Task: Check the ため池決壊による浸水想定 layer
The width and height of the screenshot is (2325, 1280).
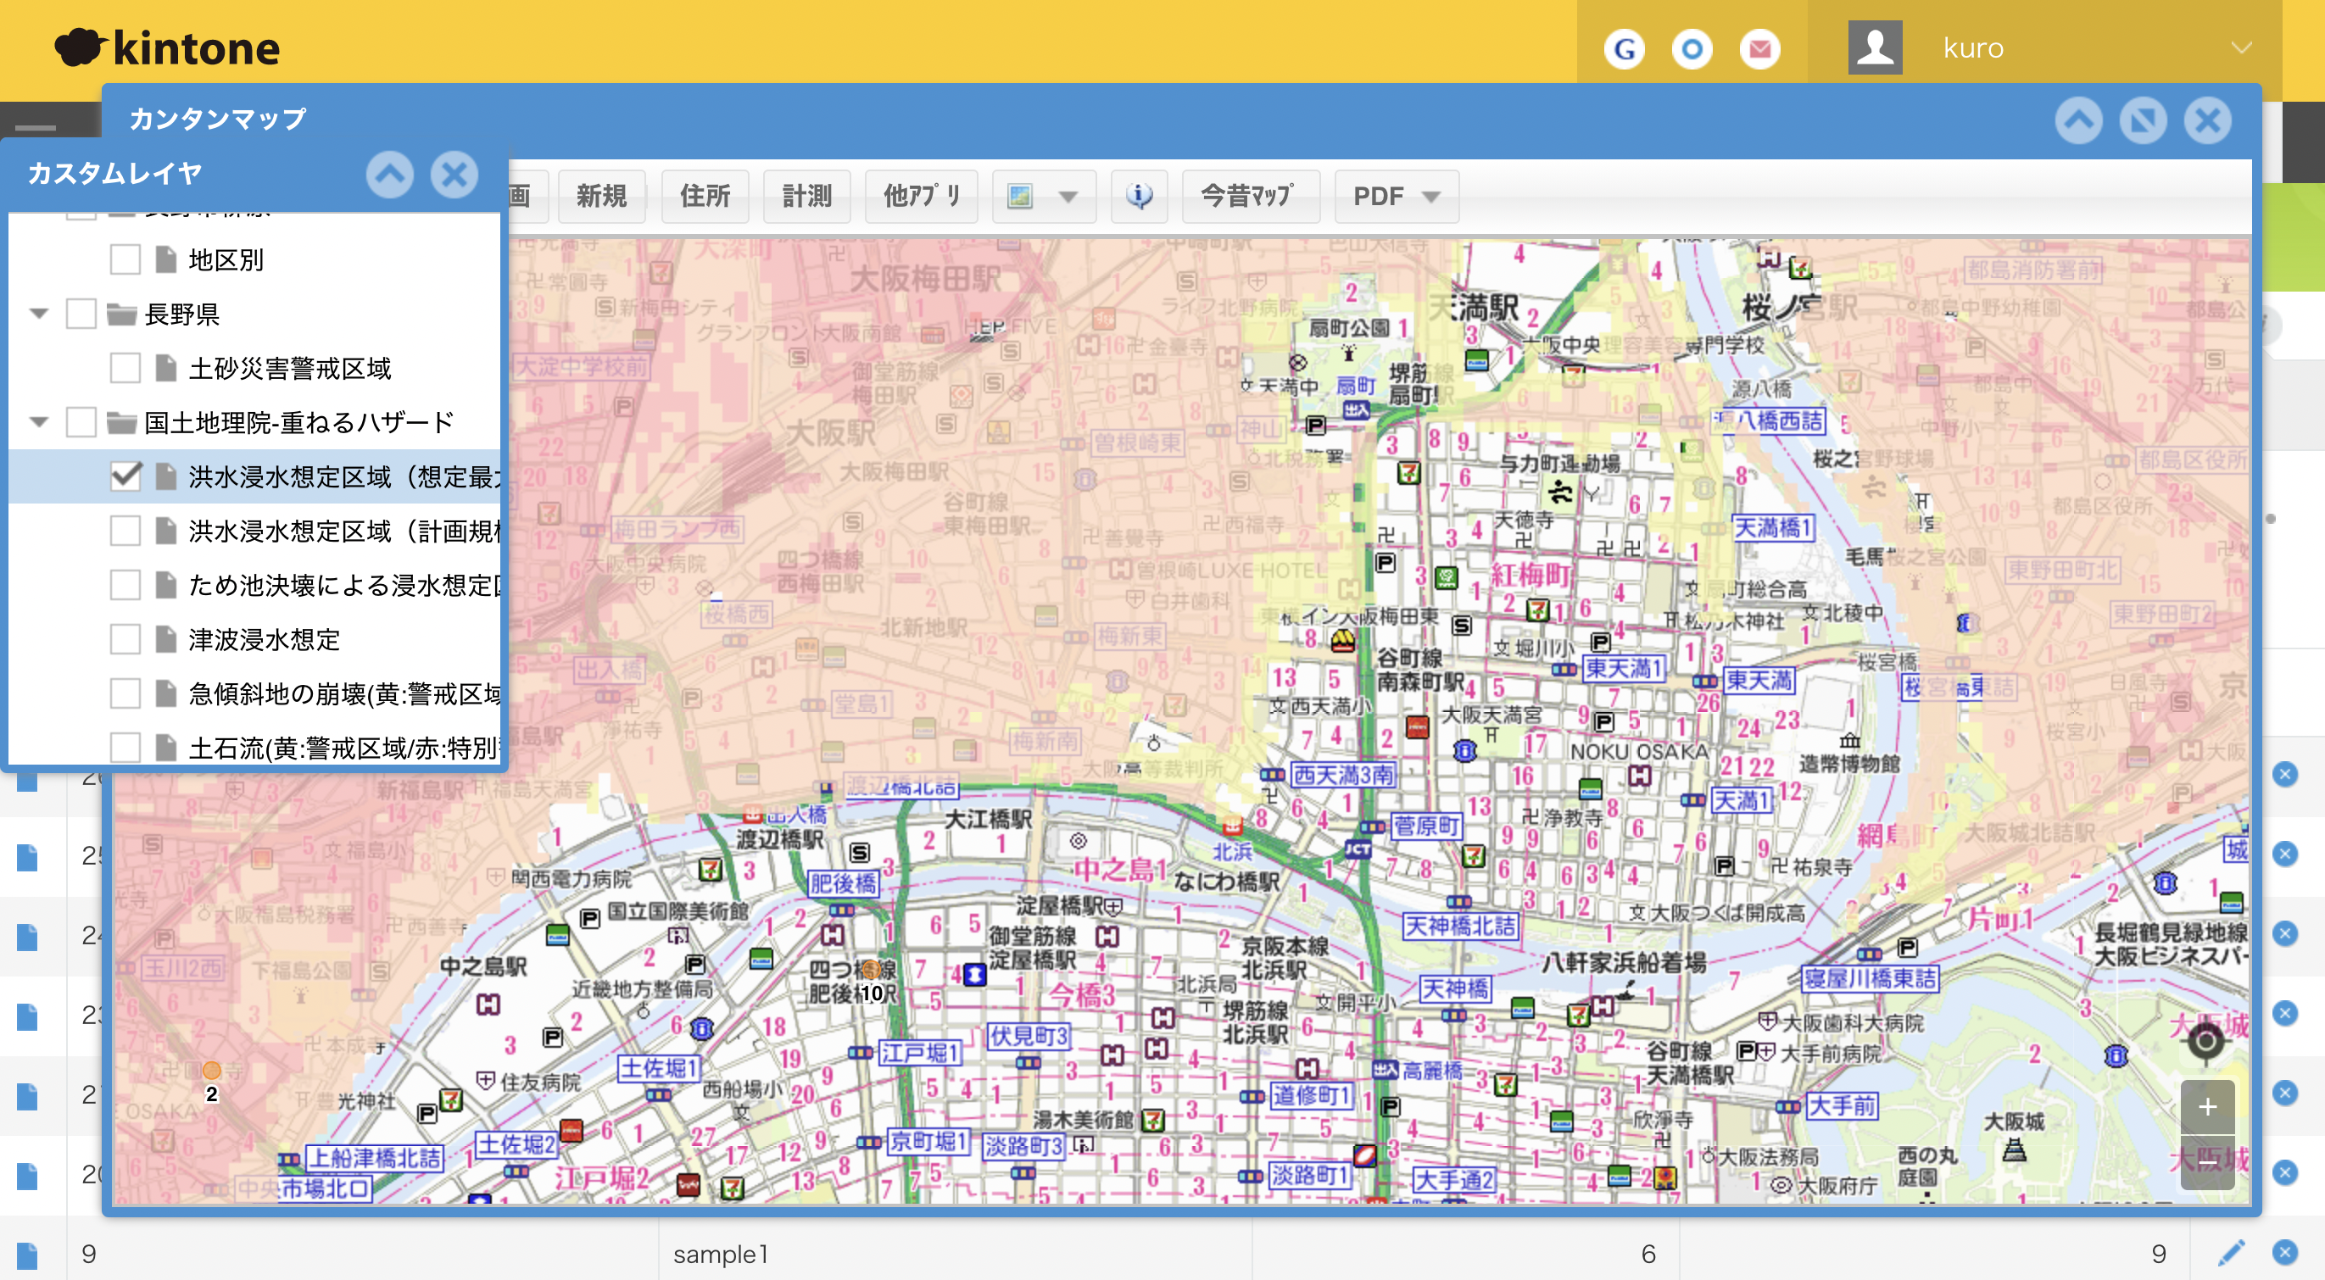Action: point(125,585)
